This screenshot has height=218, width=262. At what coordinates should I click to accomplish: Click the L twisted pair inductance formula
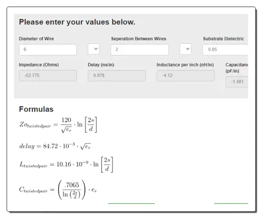pos(66,165)
